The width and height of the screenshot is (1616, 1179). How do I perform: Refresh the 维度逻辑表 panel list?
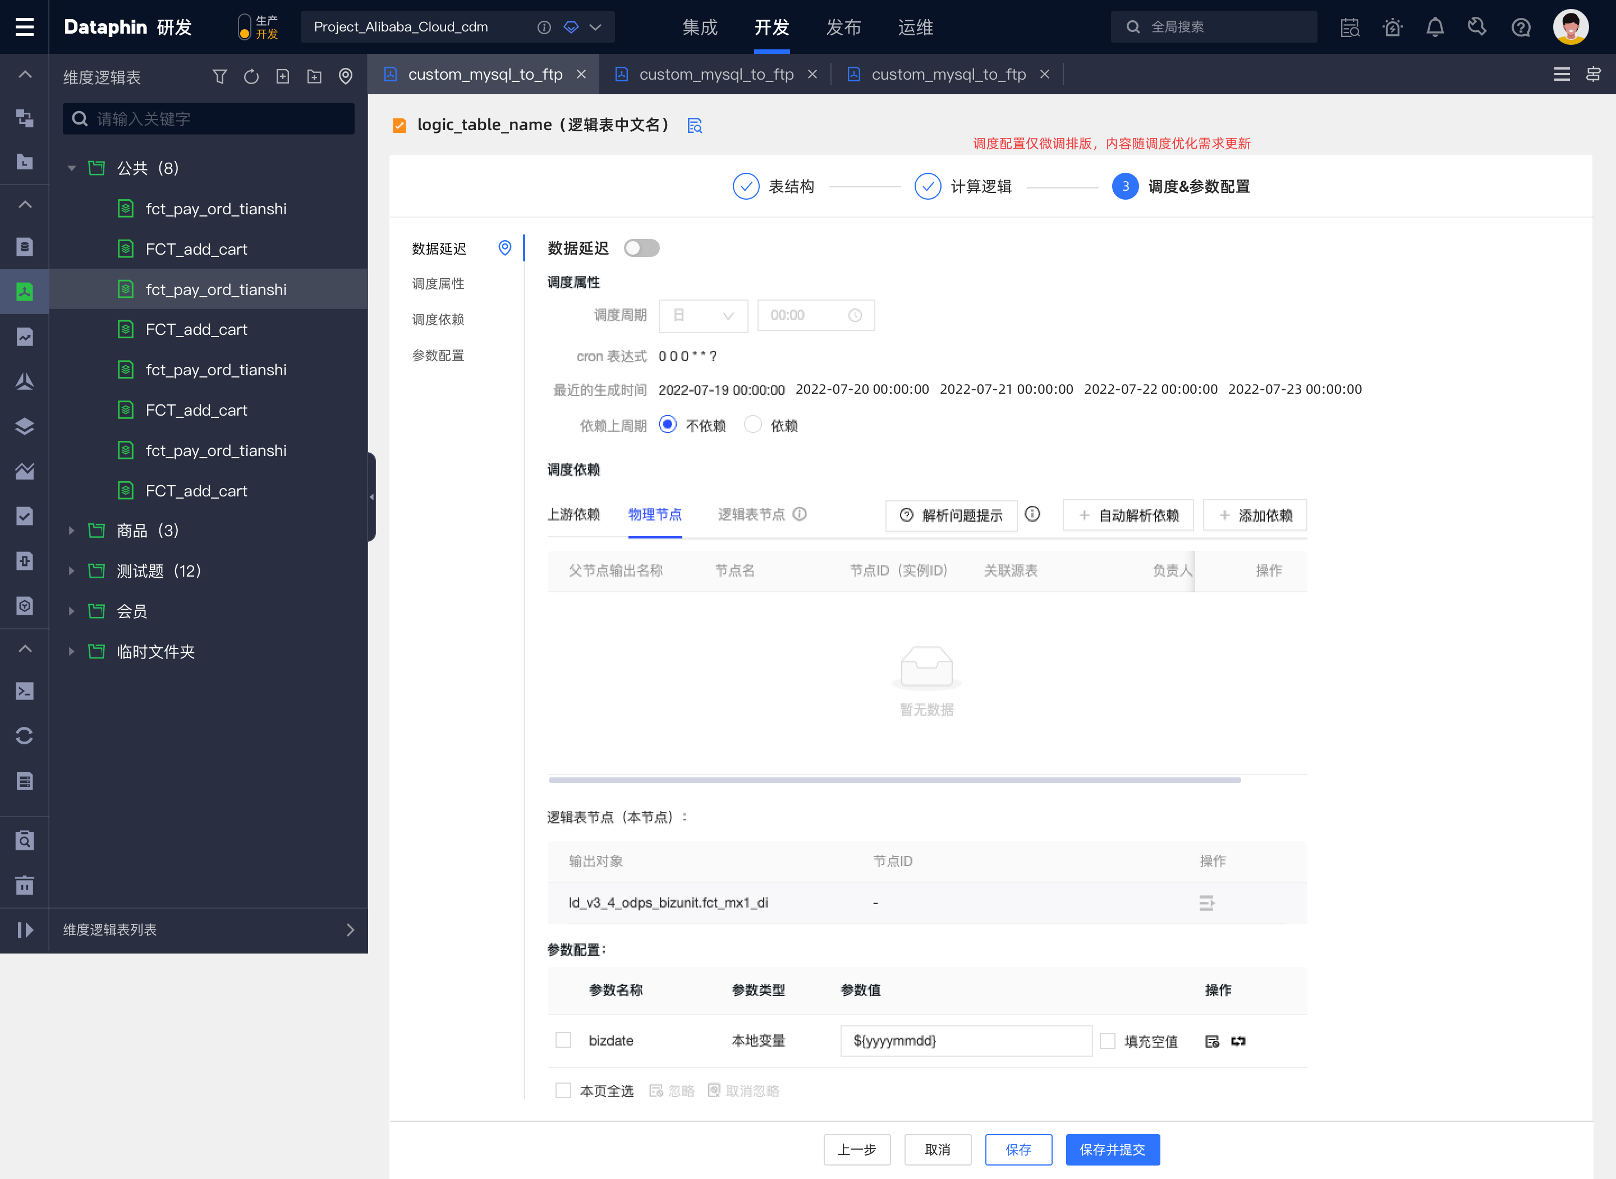[x=251, y=76]
